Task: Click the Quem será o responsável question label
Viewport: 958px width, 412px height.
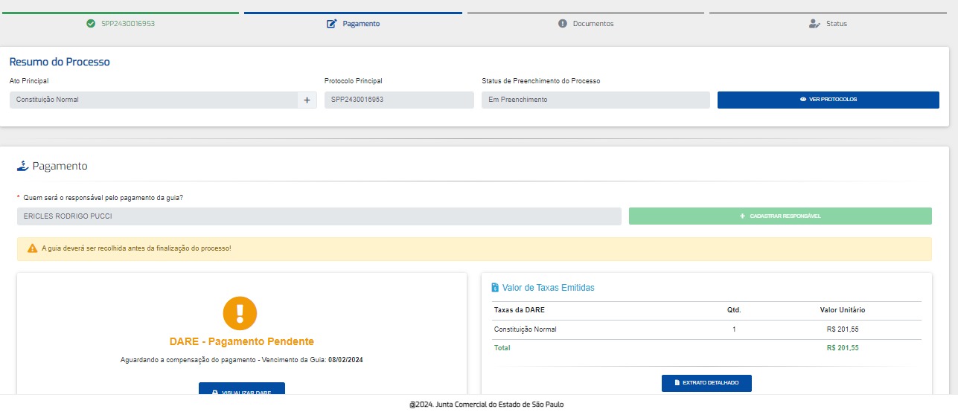Action: coord(103,197)
